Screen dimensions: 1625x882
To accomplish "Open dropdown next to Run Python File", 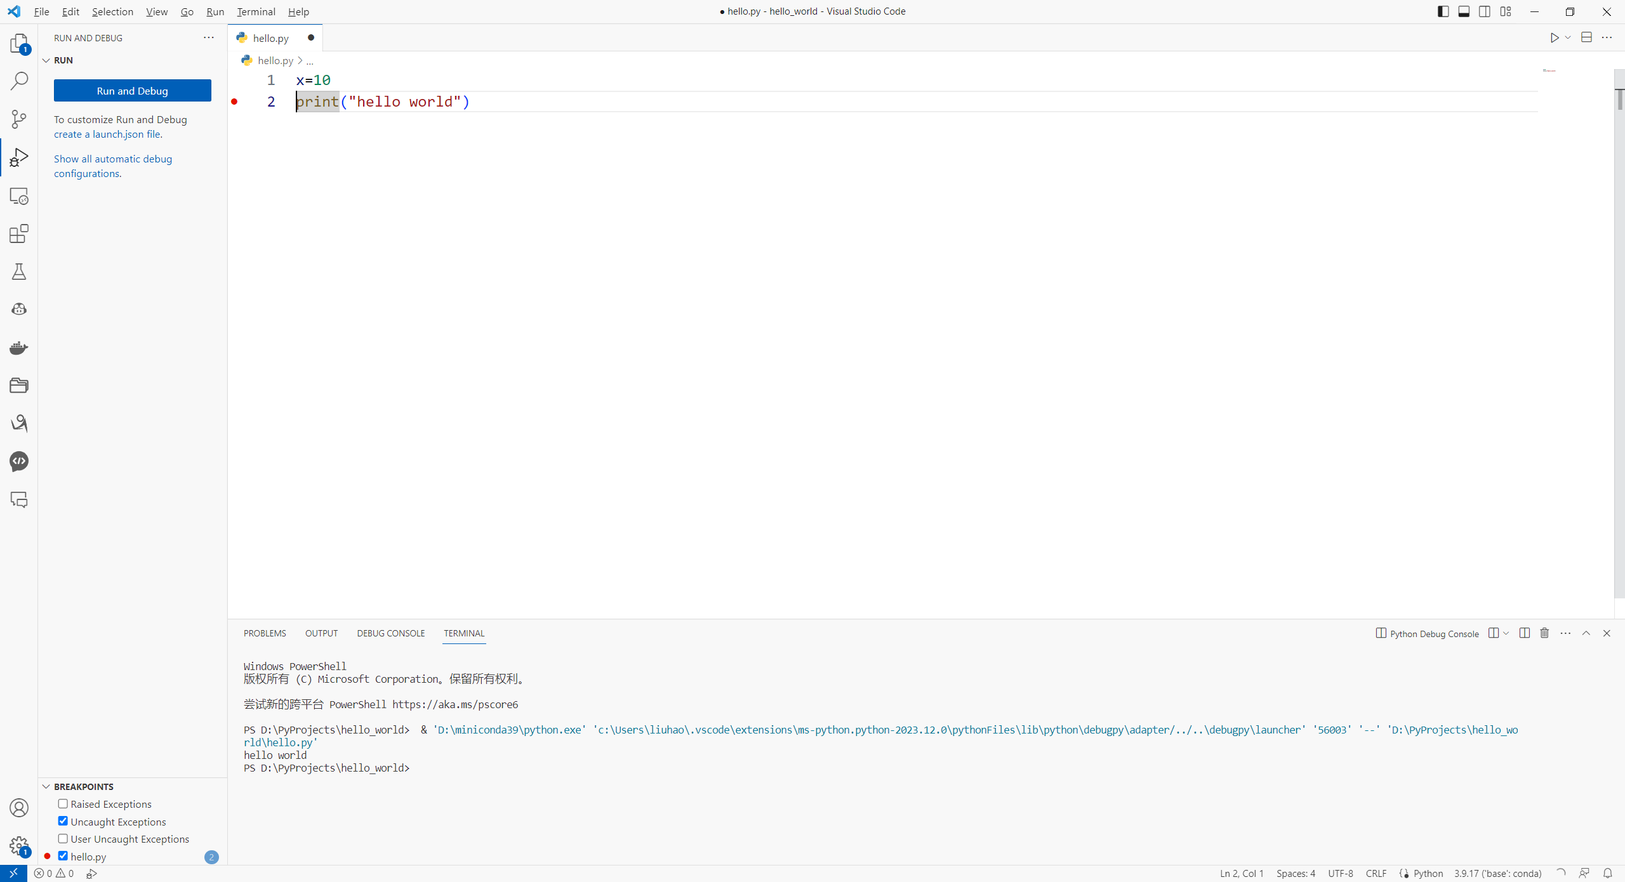I will [1568, 38].
